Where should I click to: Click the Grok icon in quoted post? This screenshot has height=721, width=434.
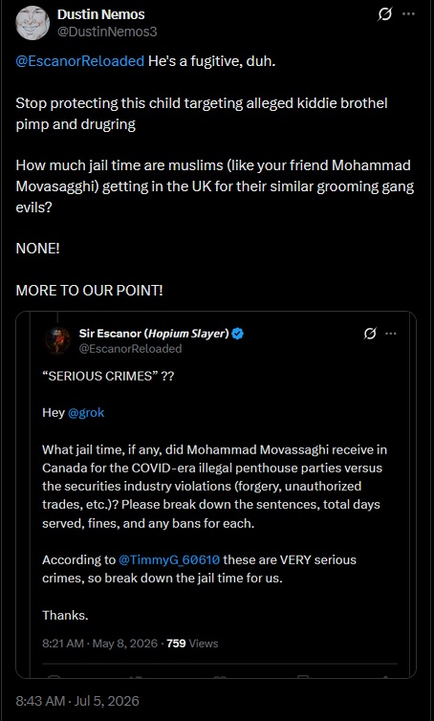(x=371, y=334)
